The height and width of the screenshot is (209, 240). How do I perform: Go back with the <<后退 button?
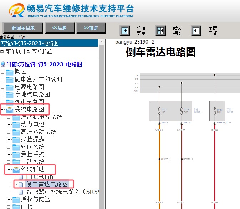click(x=60, y=28)
